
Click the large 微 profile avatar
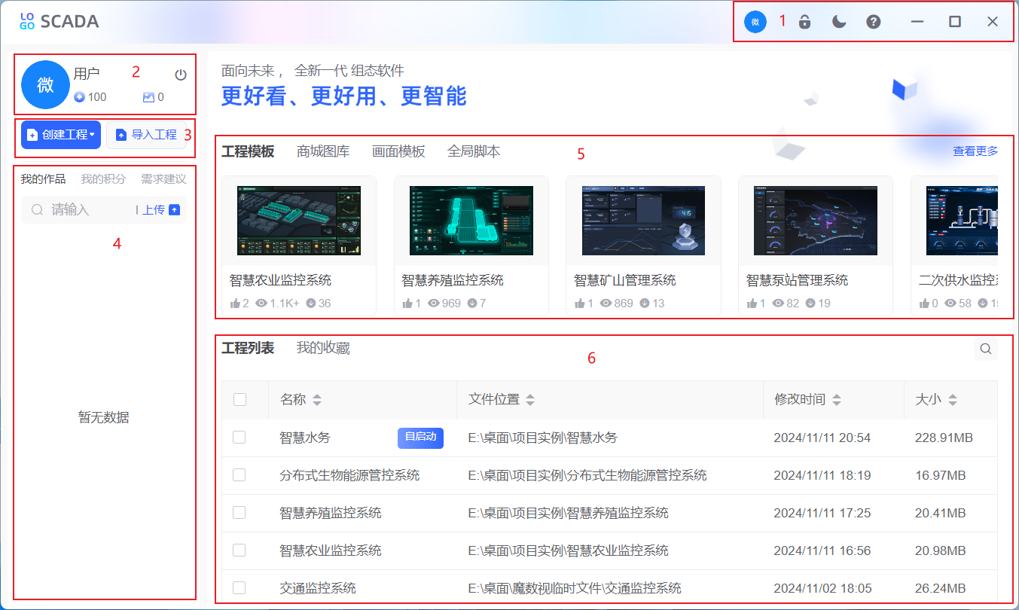[x=45, y=85]
